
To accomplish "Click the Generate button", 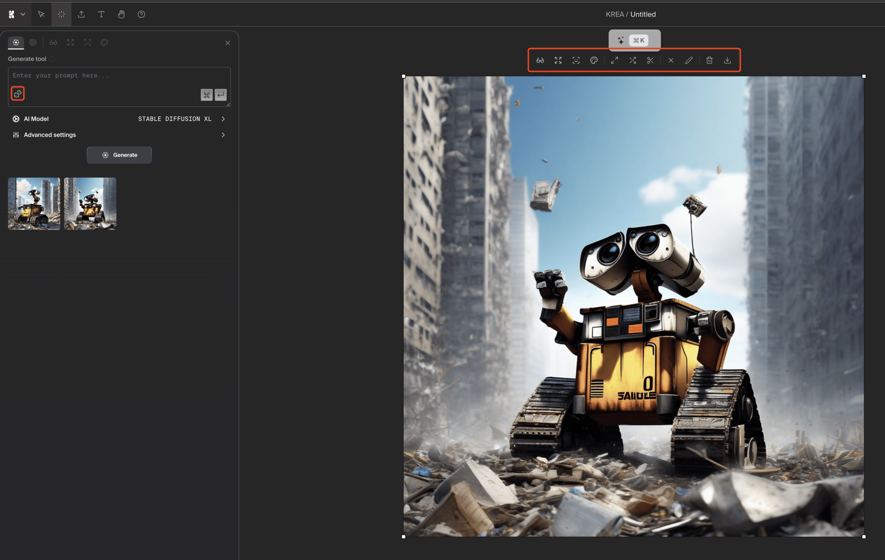I will (x=119, y=155).
